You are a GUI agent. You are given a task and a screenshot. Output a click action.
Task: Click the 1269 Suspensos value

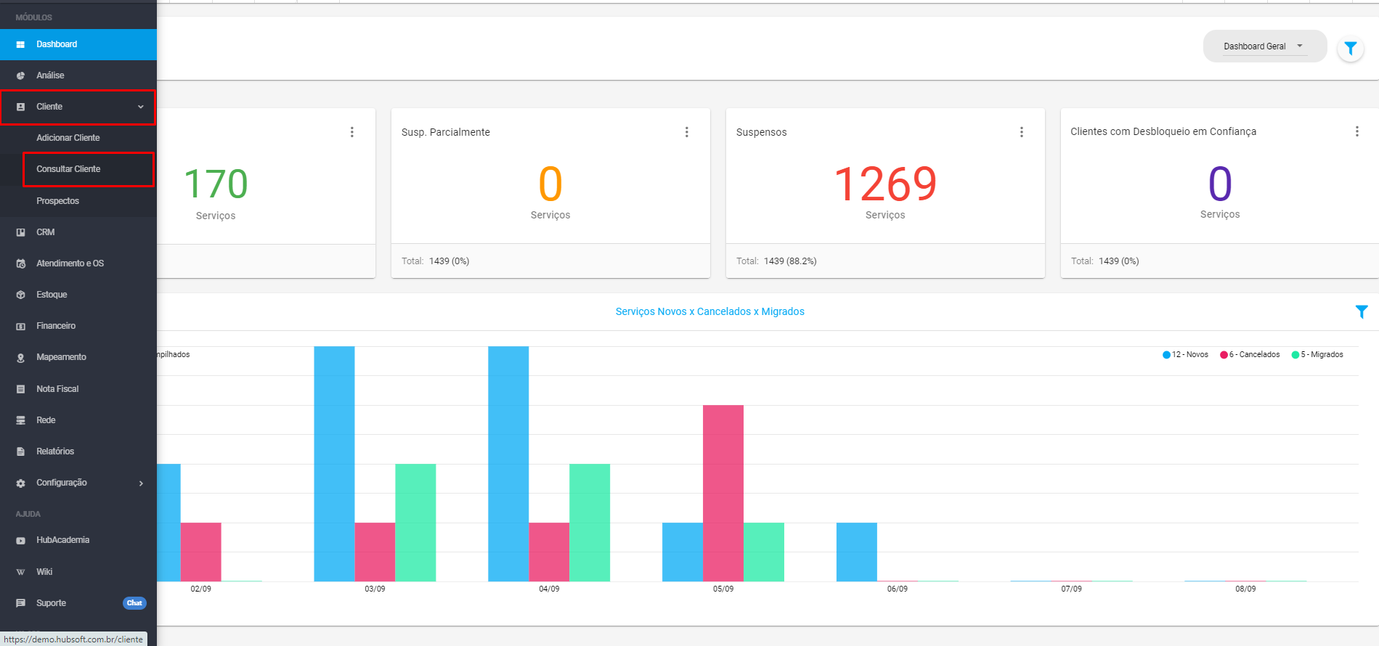click(x=885, y=184)
